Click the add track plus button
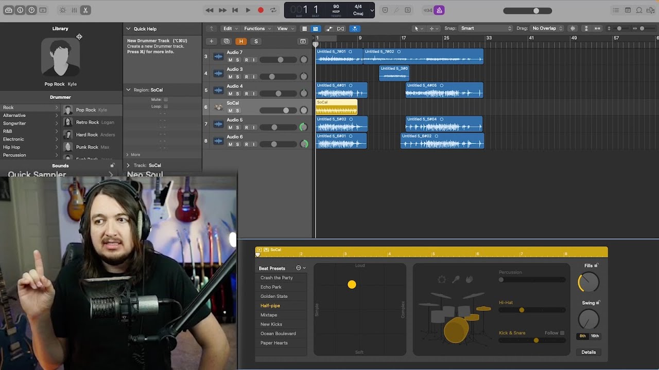This screenshot has width=659, height=370. (211, 41)
